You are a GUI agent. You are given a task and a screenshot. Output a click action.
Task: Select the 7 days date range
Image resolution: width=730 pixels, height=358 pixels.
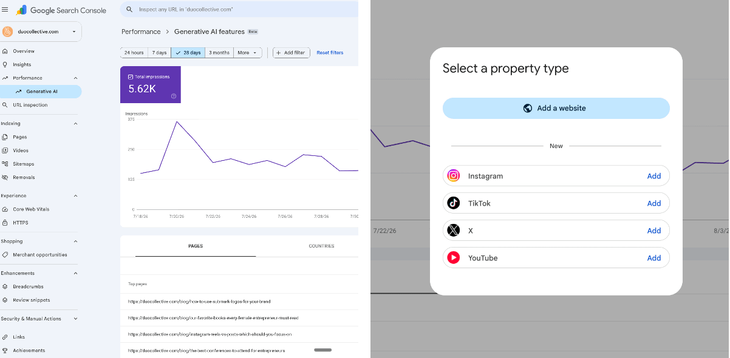(159, 53)
